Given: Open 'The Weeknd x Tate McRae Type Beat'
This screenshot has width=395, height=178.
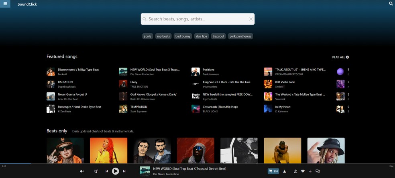Looking at the screenshot, I should [300, 94].
